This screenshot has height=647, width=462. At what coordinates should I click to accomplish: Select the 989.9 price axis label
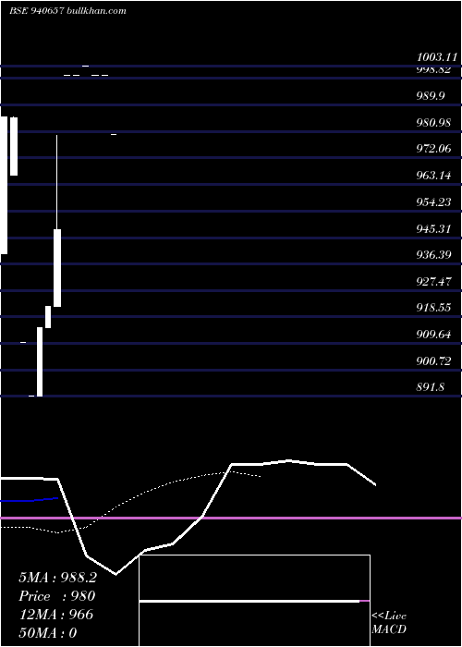(431, 96)
